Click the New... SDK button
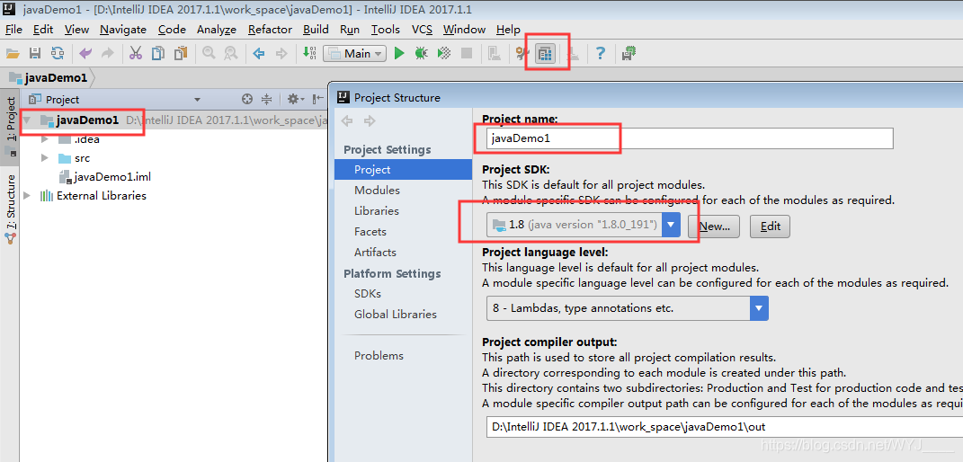Viewport: 963px width, 462px height. [x=714, y=227]
